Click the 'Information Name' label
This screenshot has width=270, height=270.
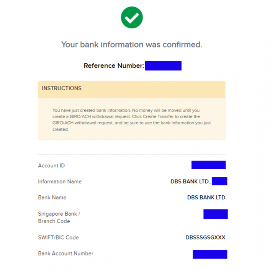[x=60, y=182]
